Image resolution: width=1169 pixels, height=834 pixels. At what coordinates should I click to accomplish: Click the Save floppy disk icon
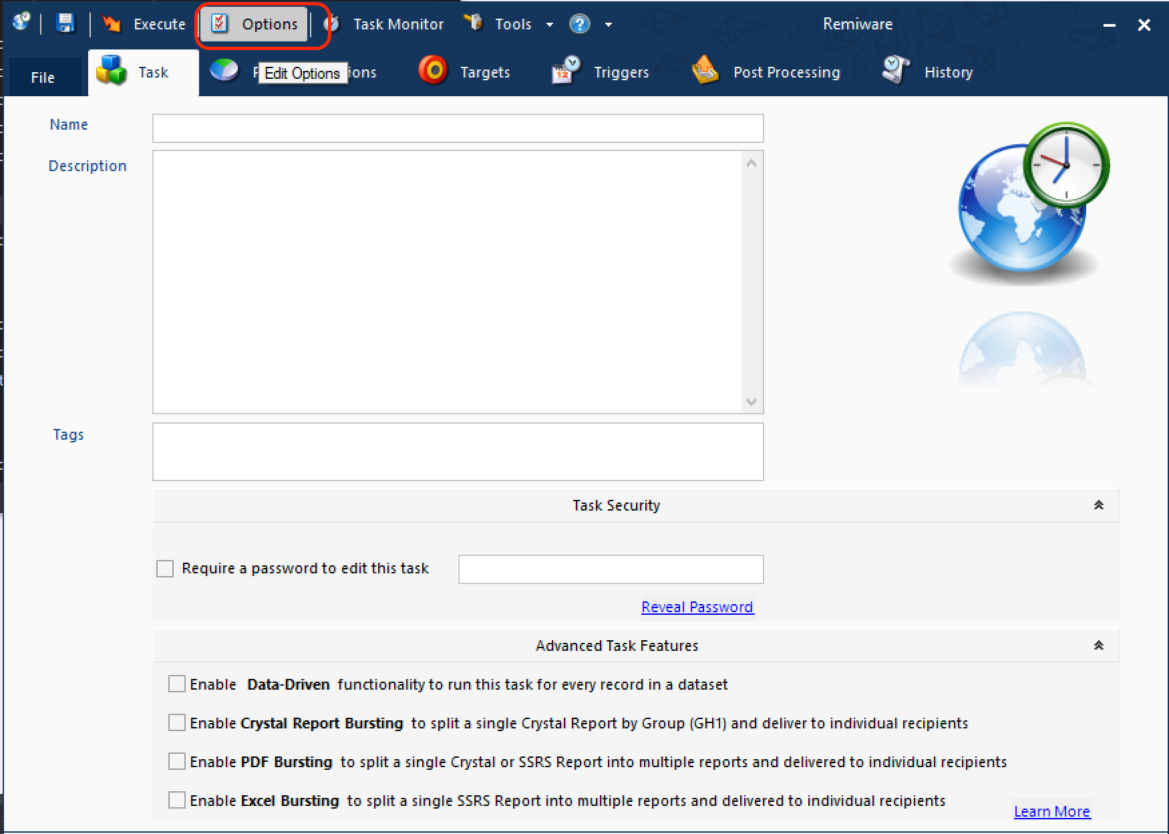65,24
